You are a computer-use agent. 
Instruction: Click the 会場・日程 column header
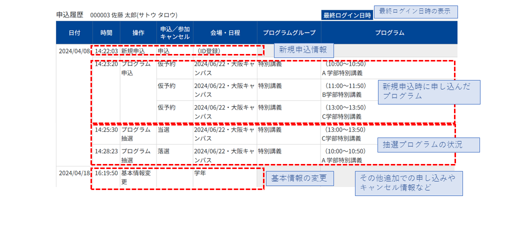coord(225,32)
